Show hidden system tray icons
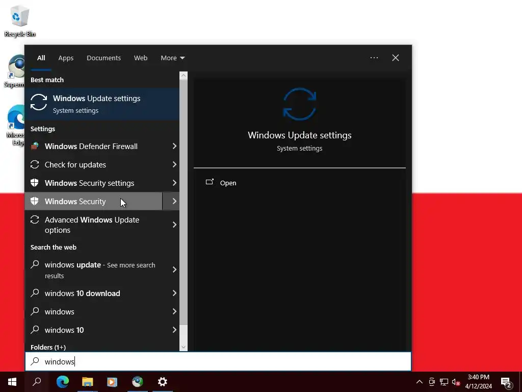This screenshot has height=392, width=522. coord(420,382)
